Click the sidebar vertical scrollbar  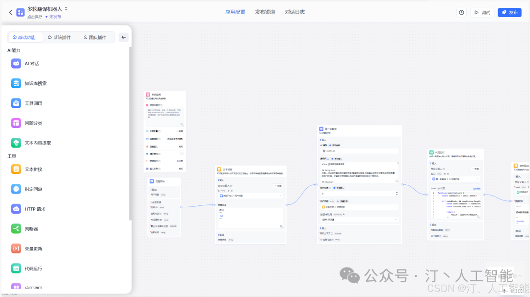(130, 133)
